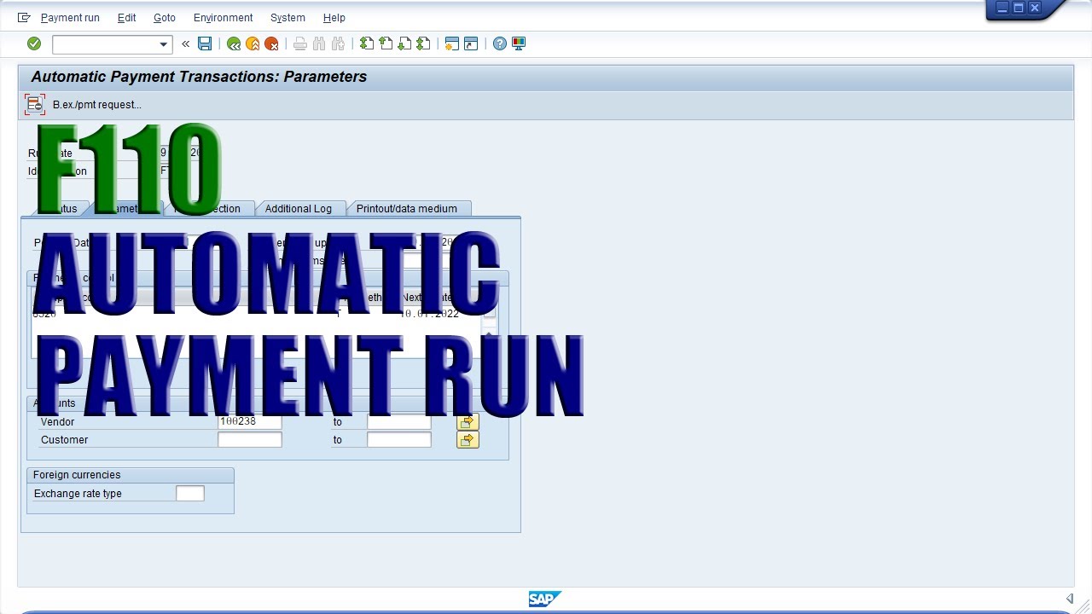Click the B.ex./pmt request icon
This screenshot has height=614, width=1092.
point(35,105)
